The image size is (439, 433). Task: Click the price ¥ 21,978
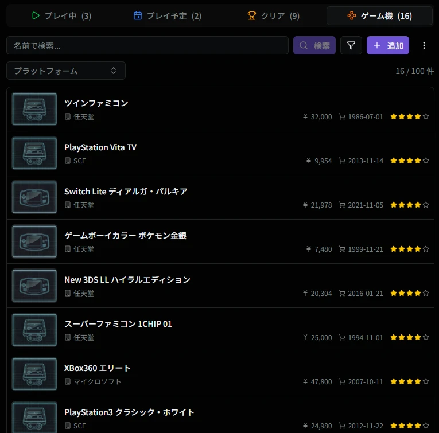317,205
